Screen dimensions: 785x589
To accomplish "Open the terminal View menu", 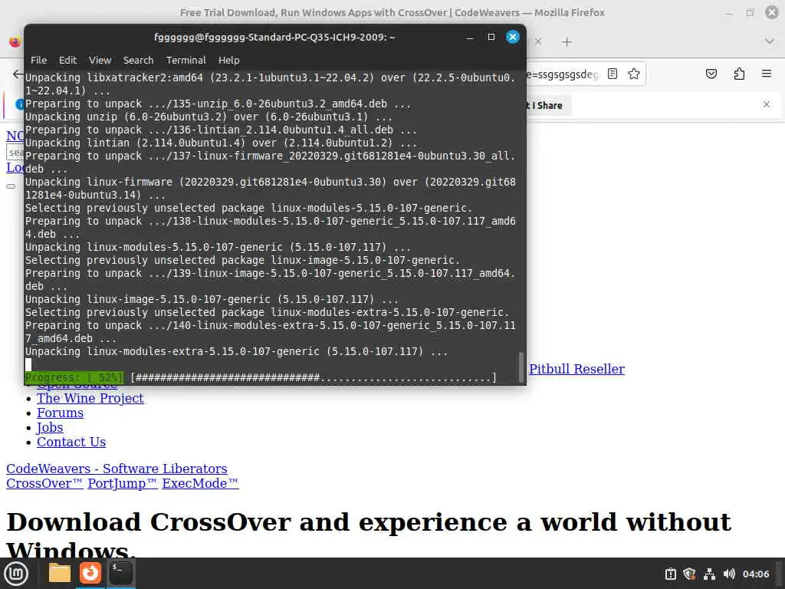I will click(100, 60).
